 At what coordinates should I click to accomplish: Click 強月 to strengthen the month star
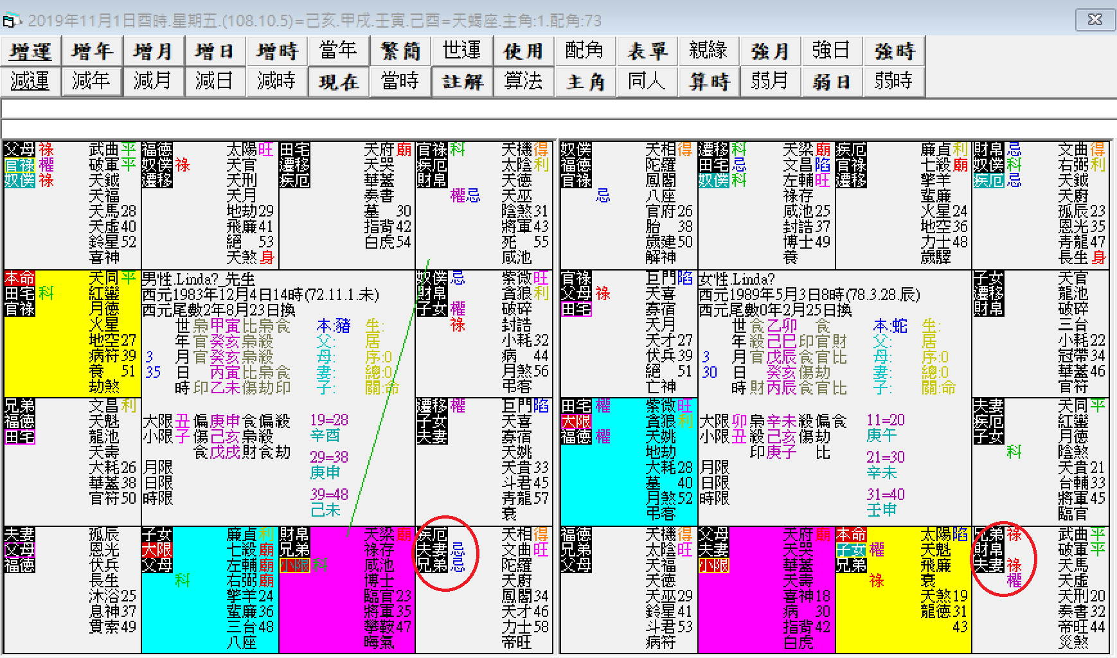771,51
